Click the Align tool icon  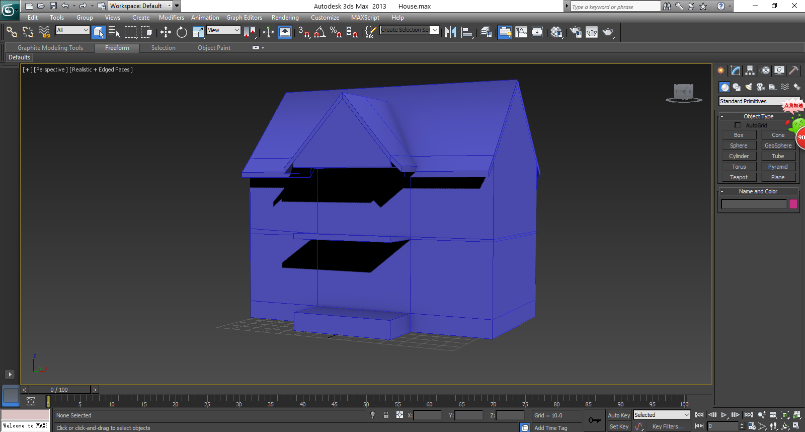tap(467, 32)
